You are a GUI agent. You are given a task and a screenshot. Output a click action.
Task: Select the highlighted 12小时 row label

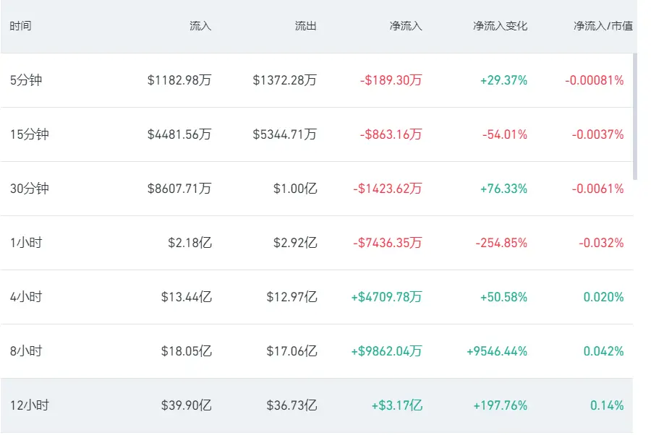click(x=30, y=405)
